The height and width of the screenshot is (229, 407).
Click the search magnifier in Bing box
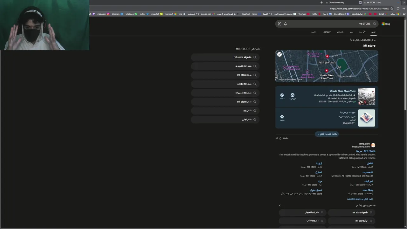tap(375, 24)
